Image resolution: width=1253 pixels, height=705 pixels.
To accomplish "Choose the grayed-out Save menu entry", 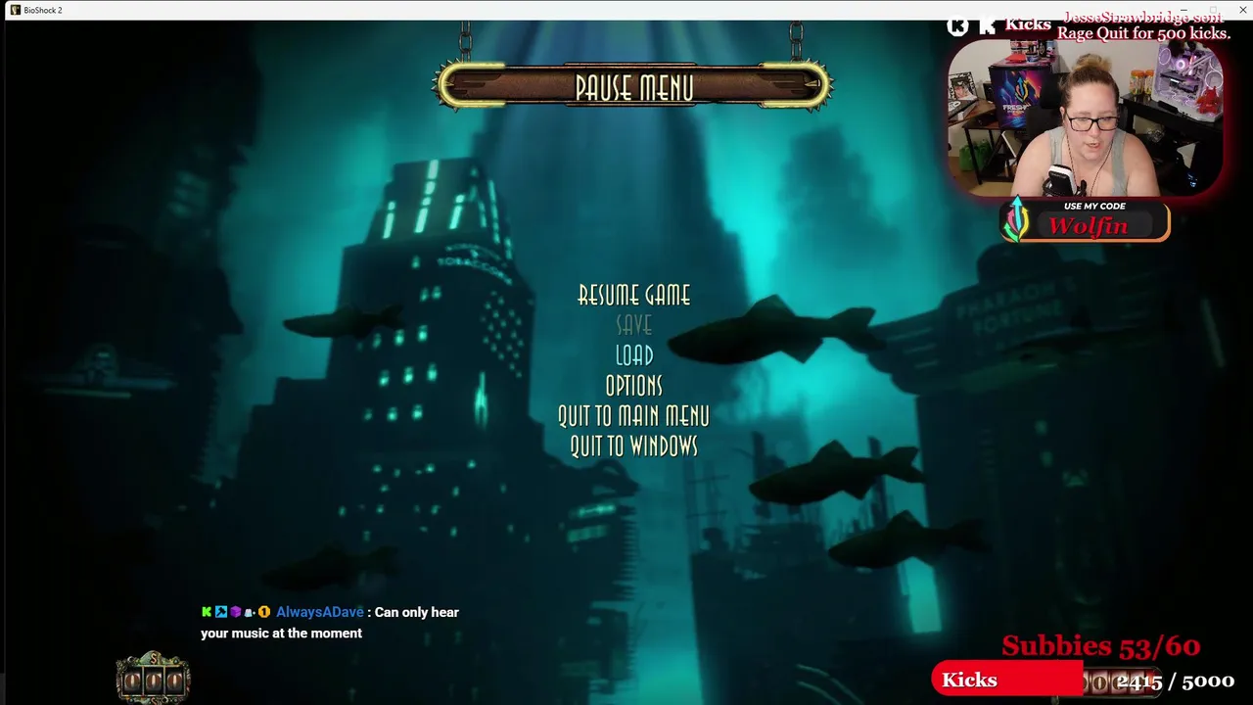I will [x=634, y=325].
